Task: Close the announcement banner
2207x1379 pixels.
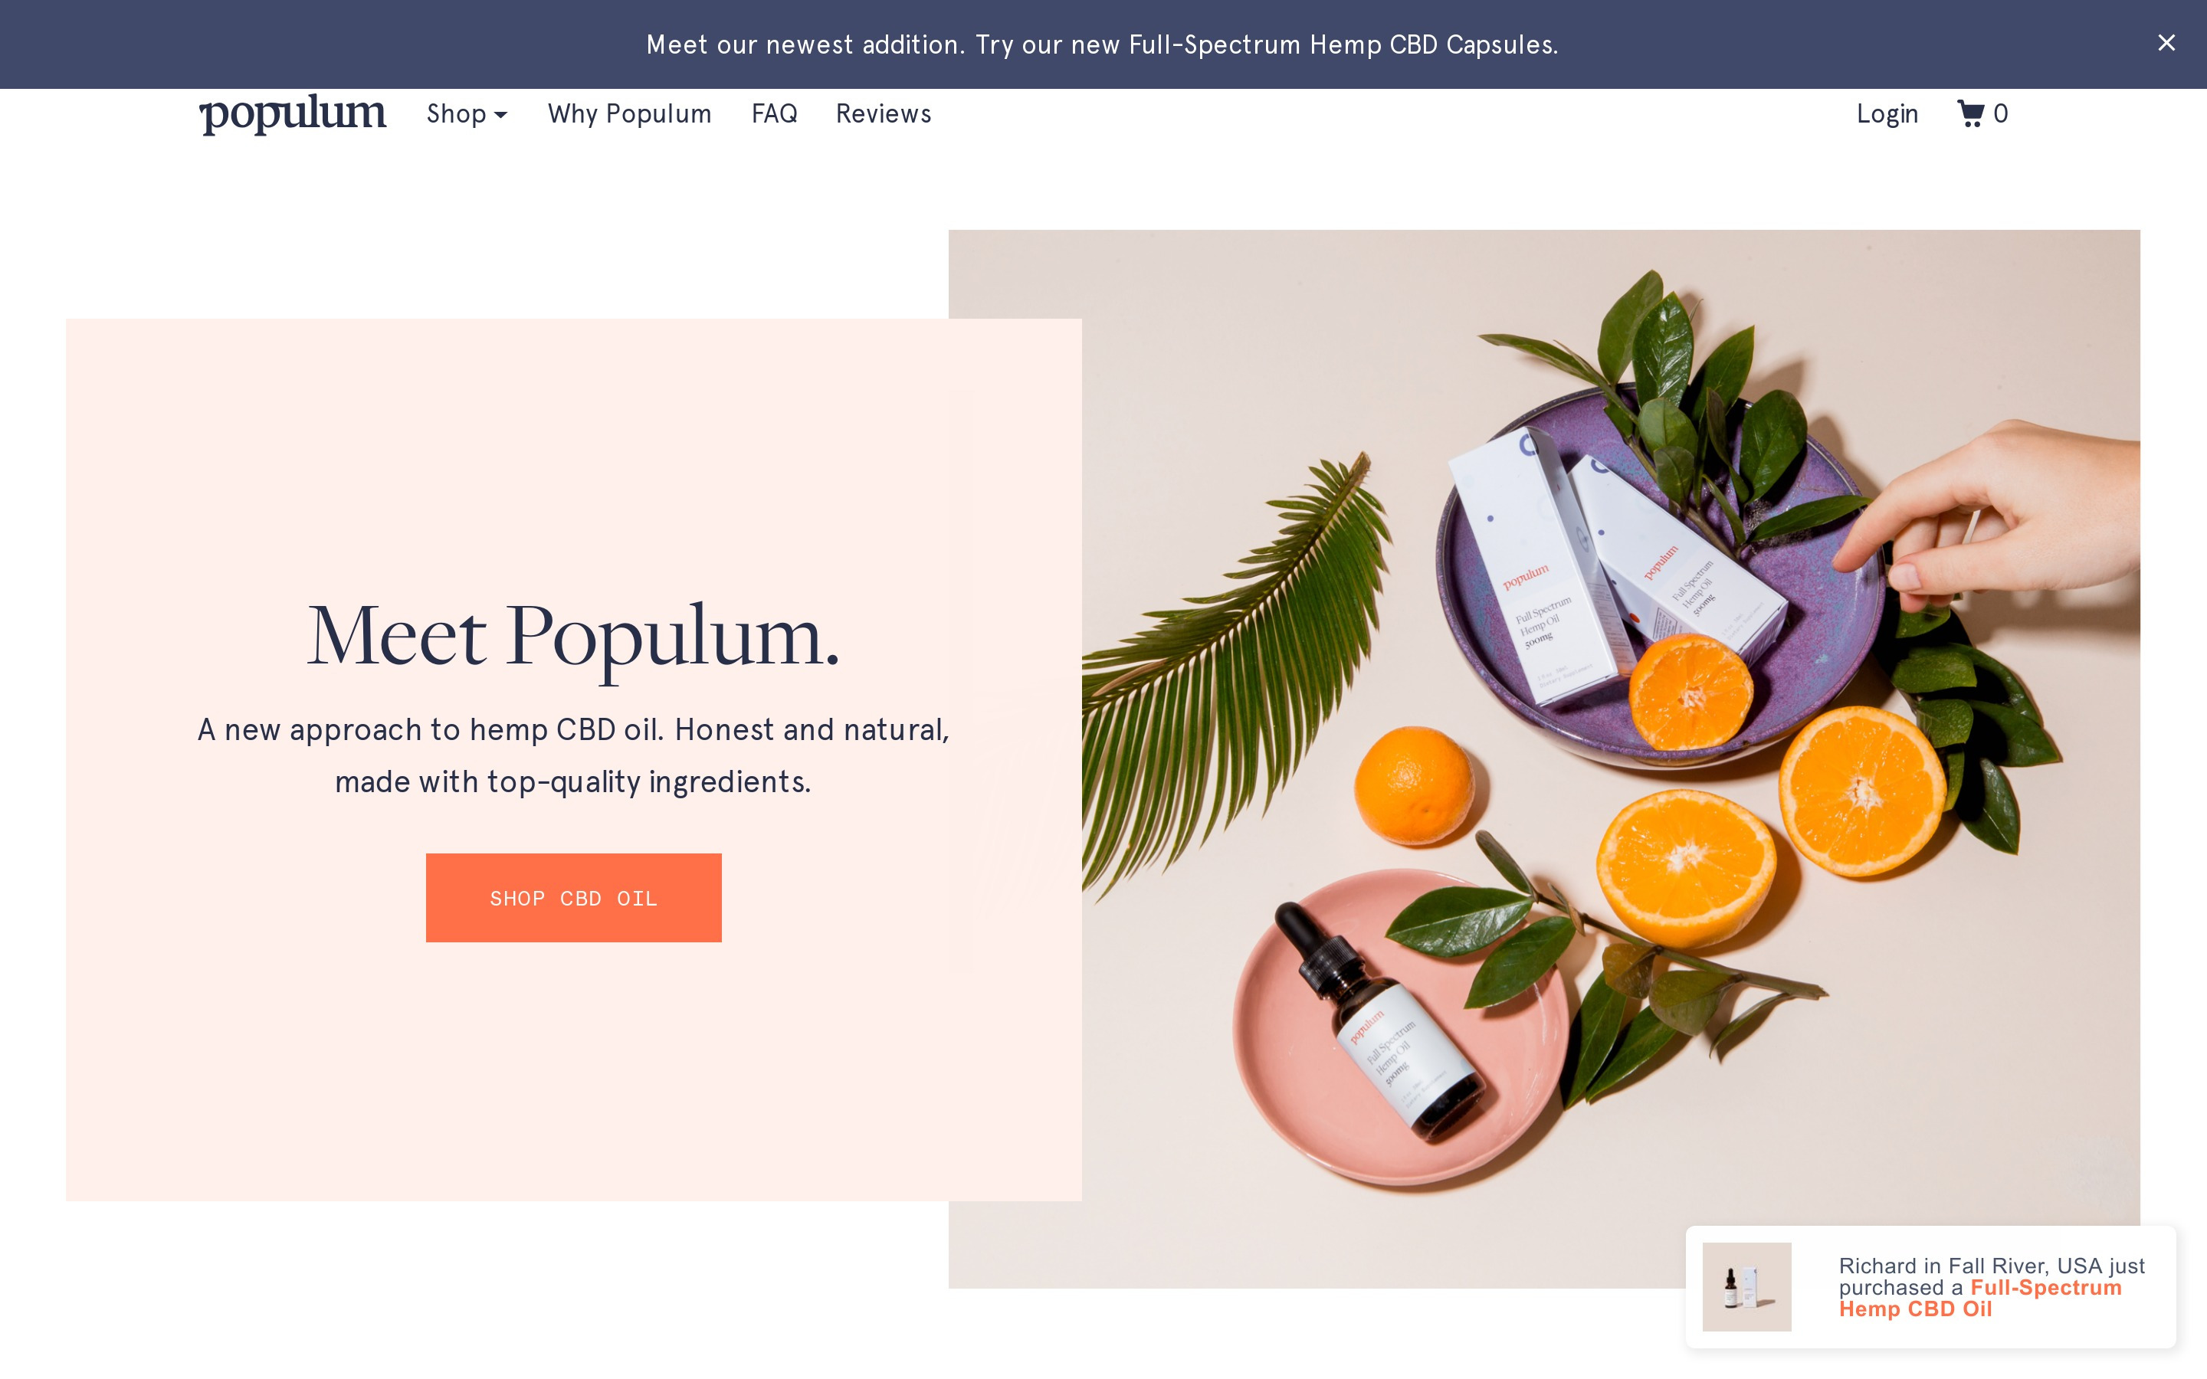Action: [x=2166, y=43]
